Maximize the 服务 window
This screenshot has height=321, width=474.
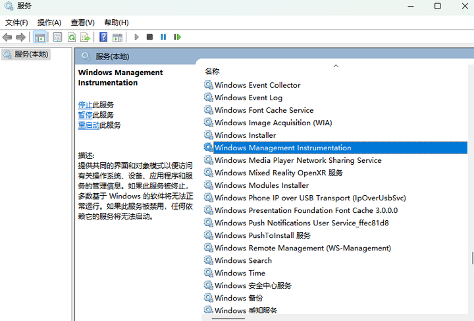click(x=437, y=7)
